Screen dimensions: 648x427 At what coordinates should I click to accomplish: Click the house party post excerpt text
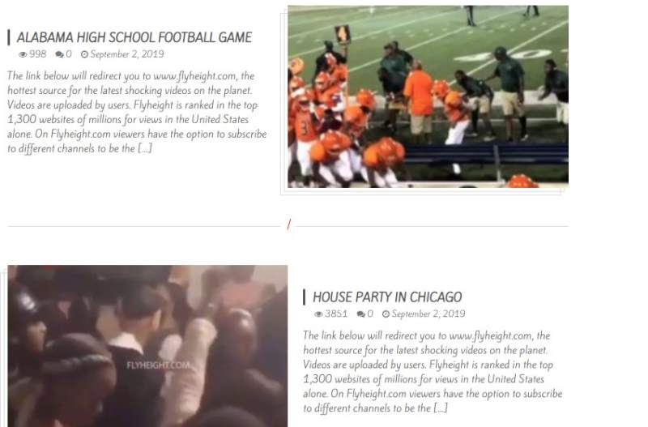tap(433, 372)
